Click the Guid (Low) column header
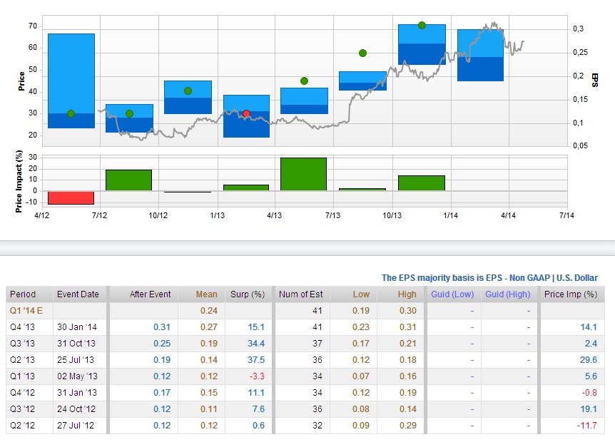 pyautogui.click(x=452, y=294)
